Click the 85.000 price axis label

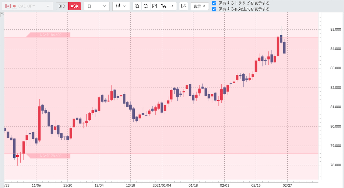[x=335, y=30]
